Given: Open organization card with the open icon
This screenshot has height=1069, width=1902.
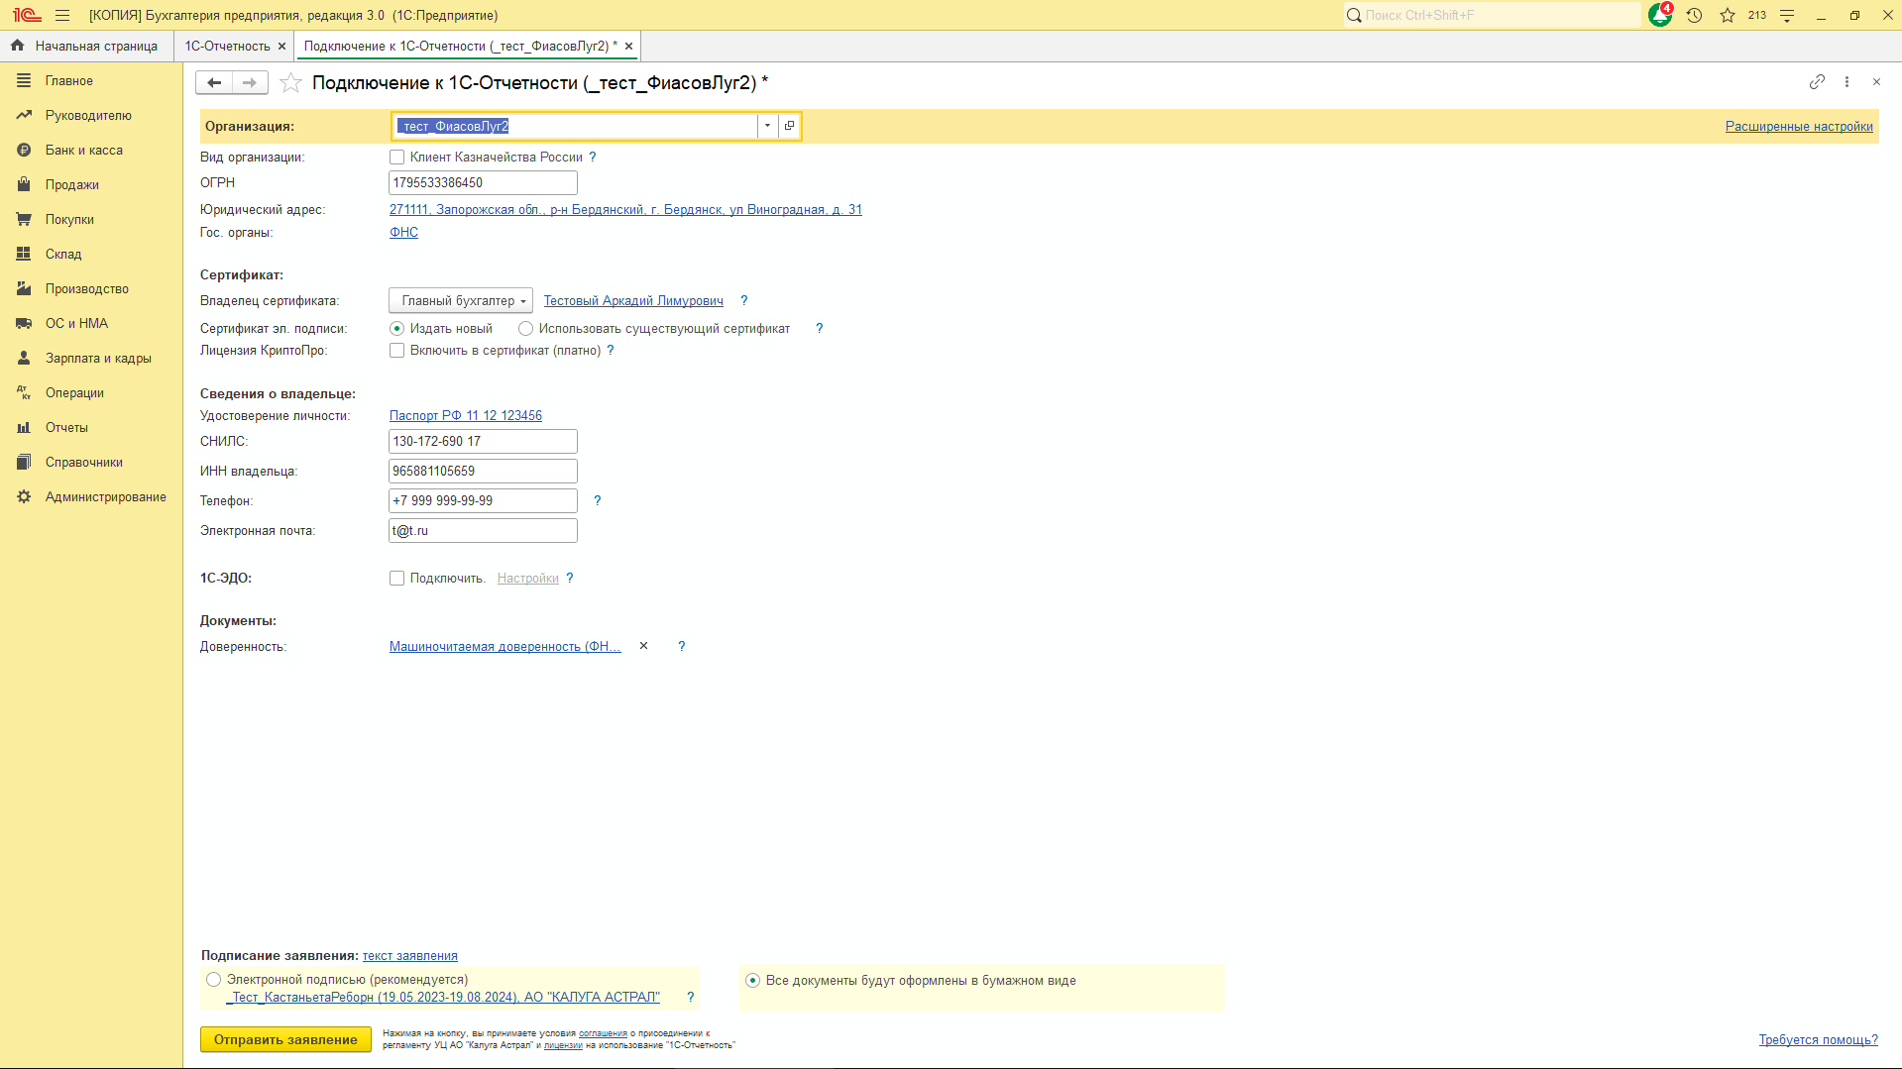Looking at the screenshot, I should pyautogui.click(x=790, y=126).
